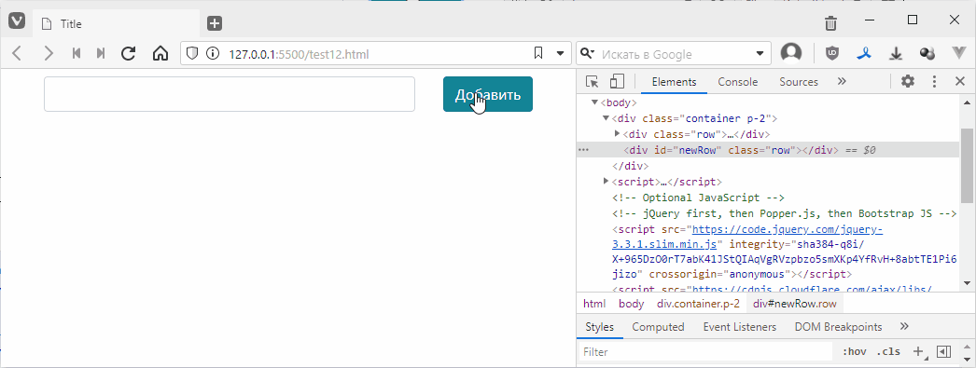This screenshot has width=976, height=368.
Task: Toggle the :hov element state panel
Action: 854,352
